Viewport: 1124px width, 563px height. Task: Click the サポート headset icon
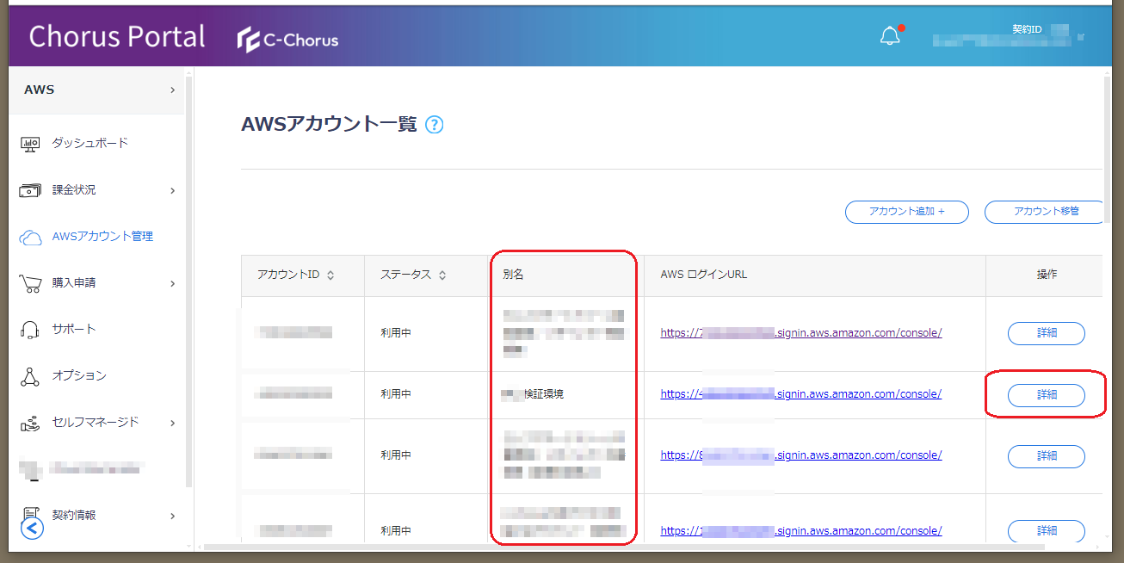click(30, 330)
